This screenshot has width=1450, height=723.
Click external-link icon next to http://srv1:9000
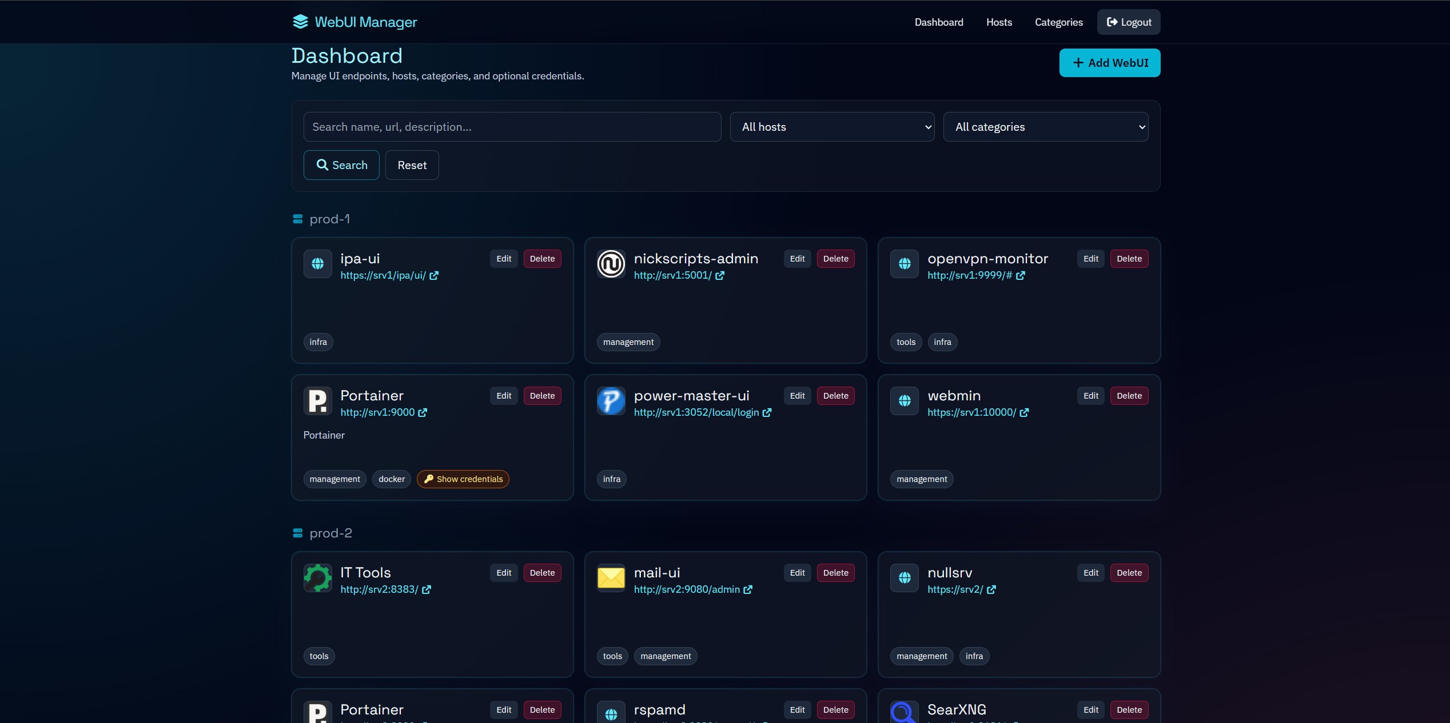(x=423, y=413)
